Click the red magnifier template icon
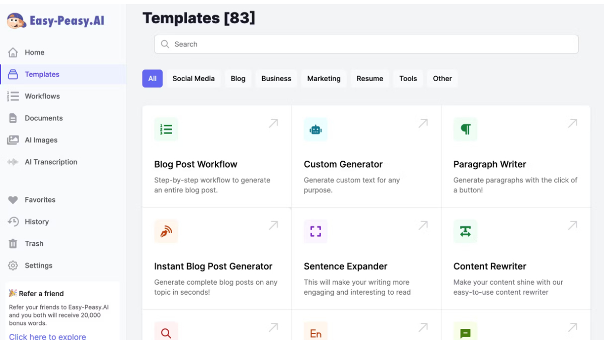This screenshot has width=604, height=340. tap(166, 331)
